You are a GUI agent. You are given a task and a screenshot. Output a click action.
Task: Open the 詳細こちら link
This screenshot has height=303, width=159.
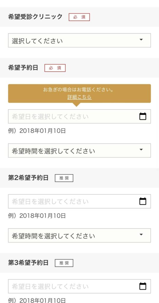coord(79,97)
